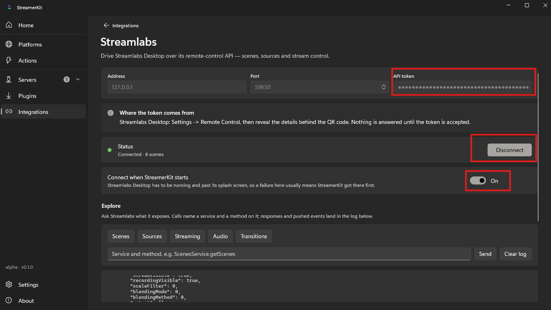Click the Audio explore button
The image size is (551, 310).
[x=220, y=236]
